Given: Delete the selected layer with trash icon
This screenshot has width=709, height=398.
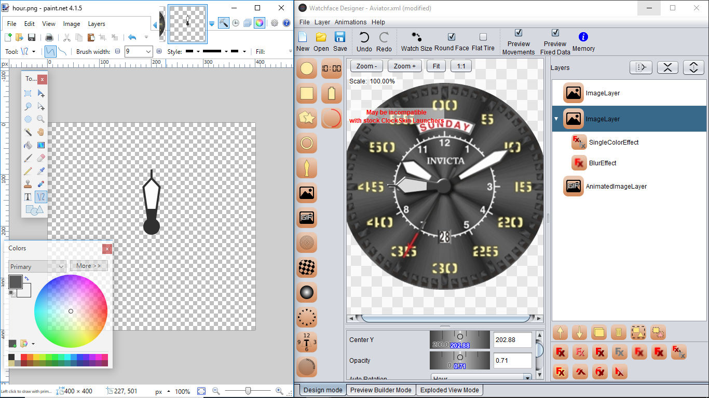Looking at the screenshot, I should 618,332.
